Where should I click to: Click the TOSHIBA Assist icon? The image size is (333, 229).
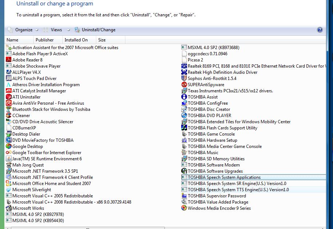(x=184, y=97)
